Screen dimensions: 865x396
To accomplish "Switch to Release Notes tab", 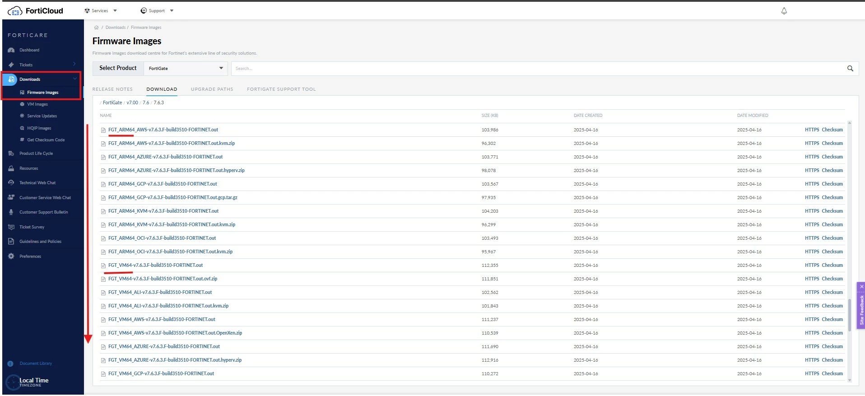I will tap(112, 89).
